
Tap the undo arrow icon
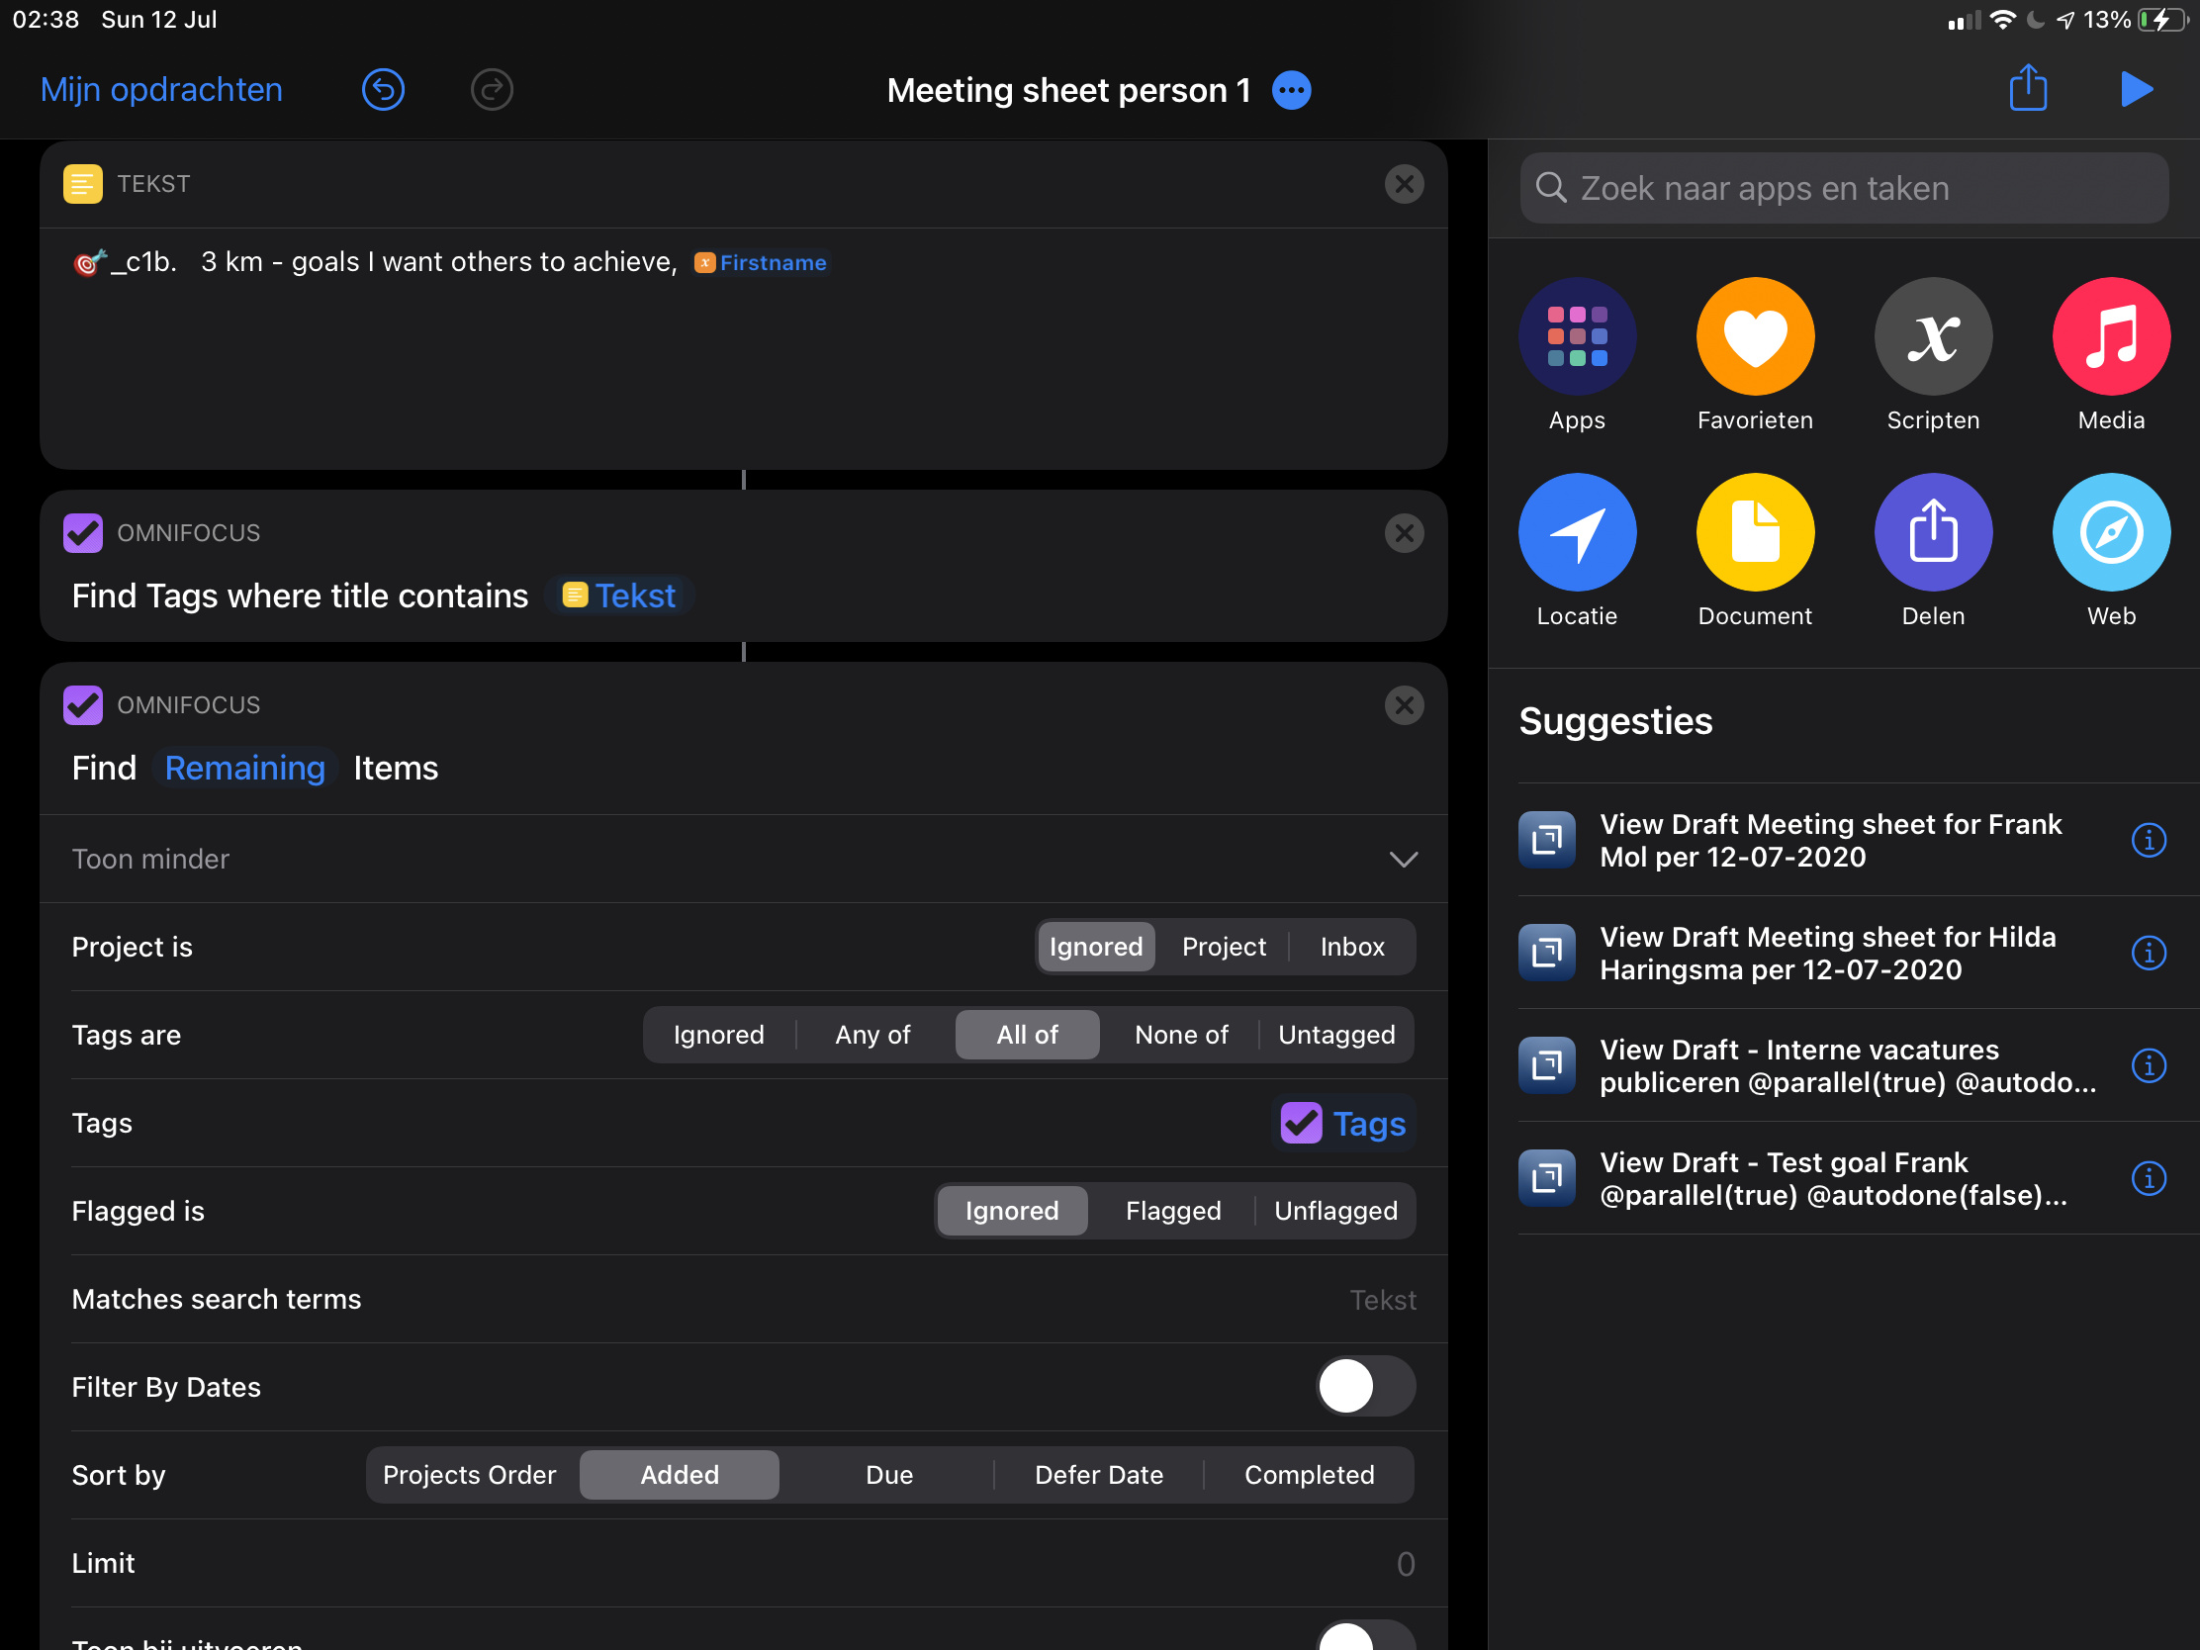(383, 89)
